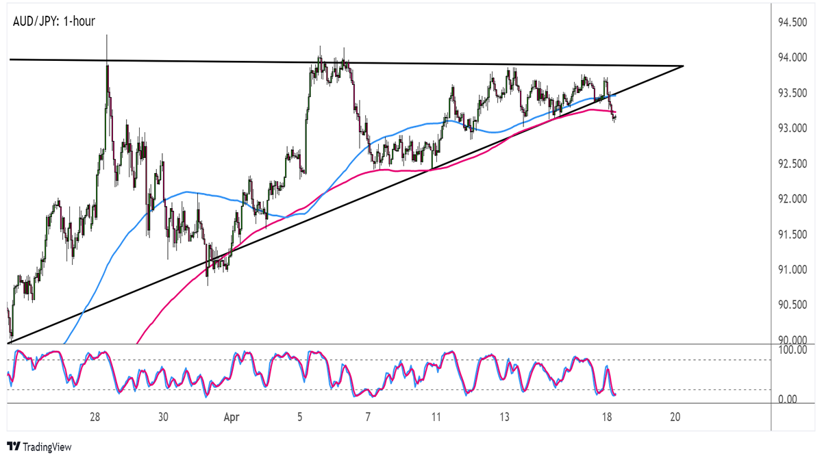Select the 92.500 price label
This screenshot has height=462, width=822.
(791, 164)
